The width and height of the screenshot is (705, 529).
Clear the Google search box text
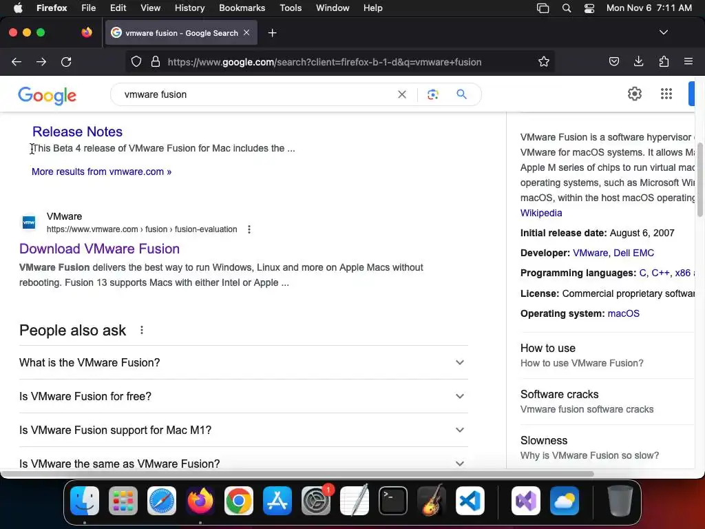pyautogui.click(x=402, y=94)
